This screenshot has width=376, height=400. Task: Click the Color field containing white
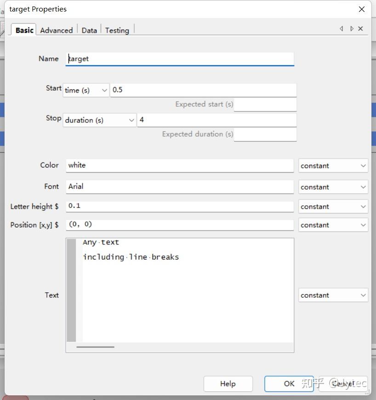180,165
